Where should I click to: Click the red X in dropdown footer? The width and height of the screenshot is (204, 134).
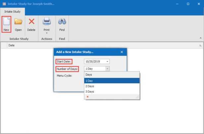87,97
